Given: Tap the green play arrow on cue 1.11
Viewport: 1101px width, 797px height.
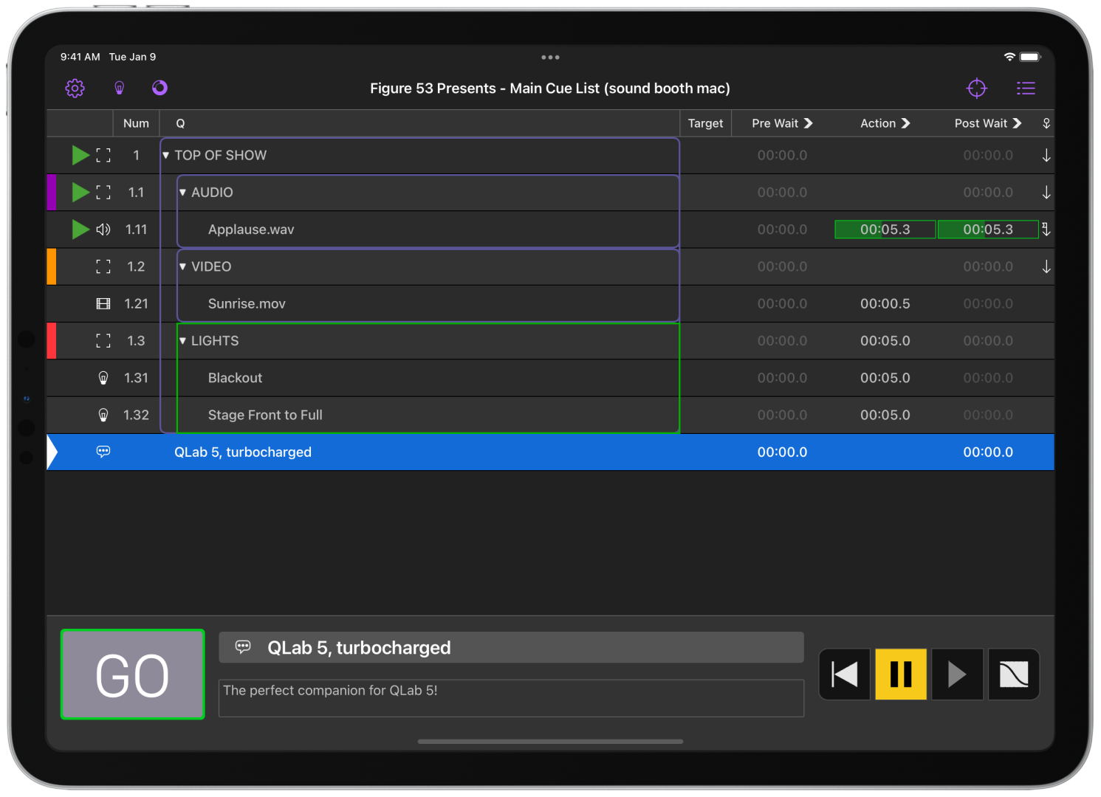Looking at the screenshot, I should tap(80, 230).
